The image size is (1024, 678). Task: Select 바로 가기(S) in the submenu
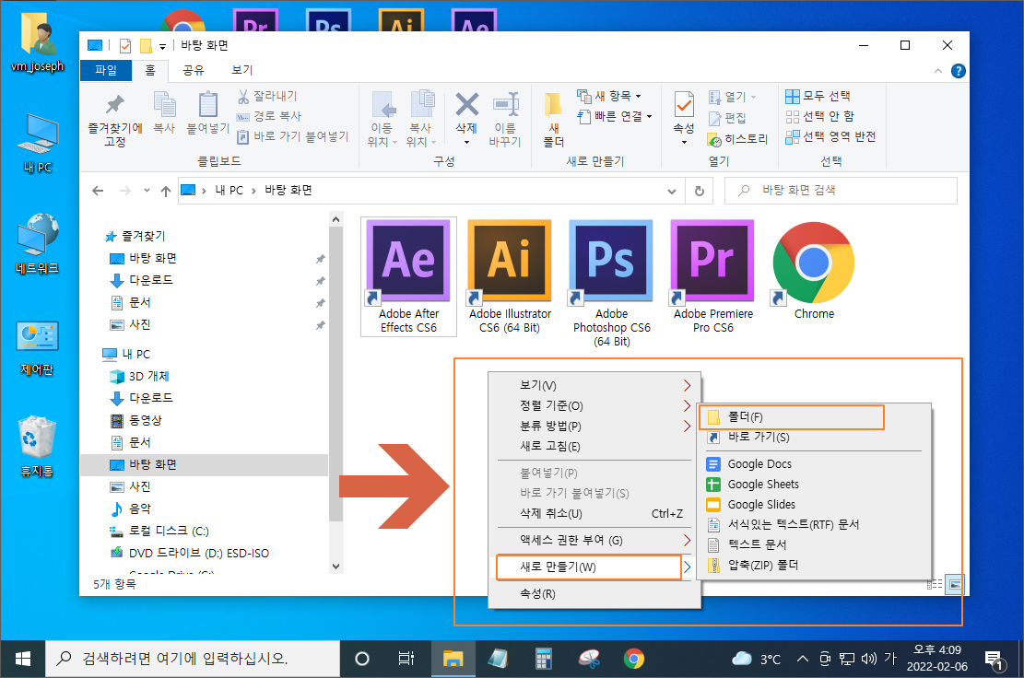814,437
